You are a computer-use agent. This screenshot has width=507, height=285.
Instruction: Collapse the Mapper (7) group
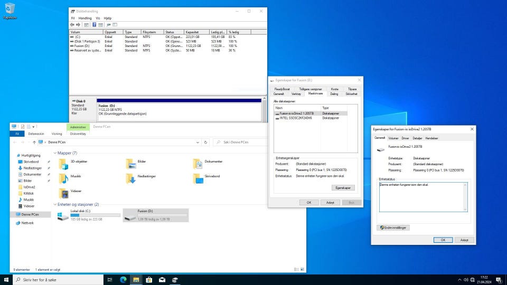(54, 153)
